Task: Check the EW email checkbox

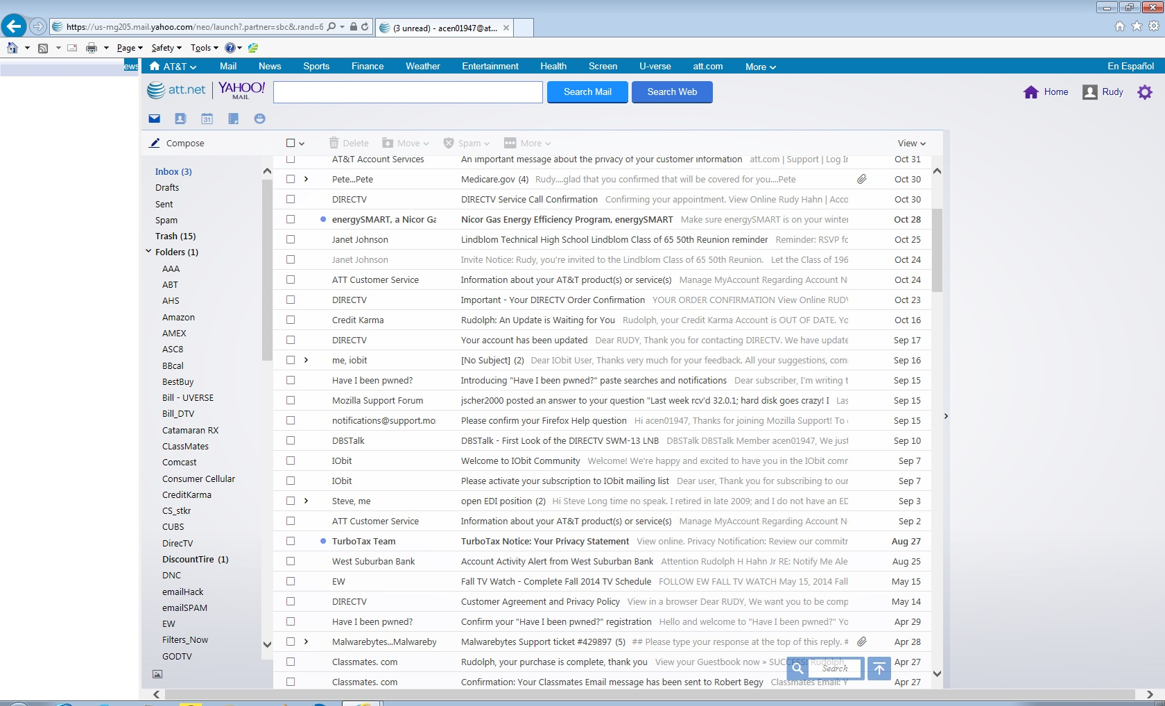Action: tap(291, 581)
